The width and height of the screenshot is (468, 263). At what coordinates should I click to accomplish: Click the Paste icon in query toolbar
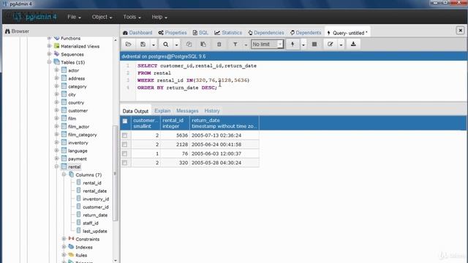203,45
